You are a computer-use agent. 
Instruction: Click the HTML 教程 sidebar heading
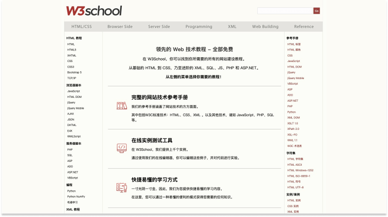click(74, 38)
